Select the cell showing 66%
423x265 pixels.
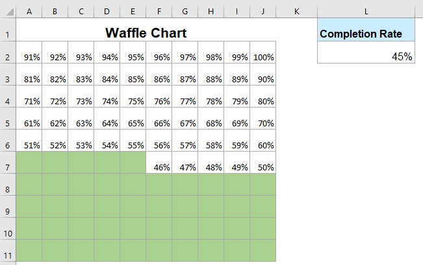(x=159, y=123)
